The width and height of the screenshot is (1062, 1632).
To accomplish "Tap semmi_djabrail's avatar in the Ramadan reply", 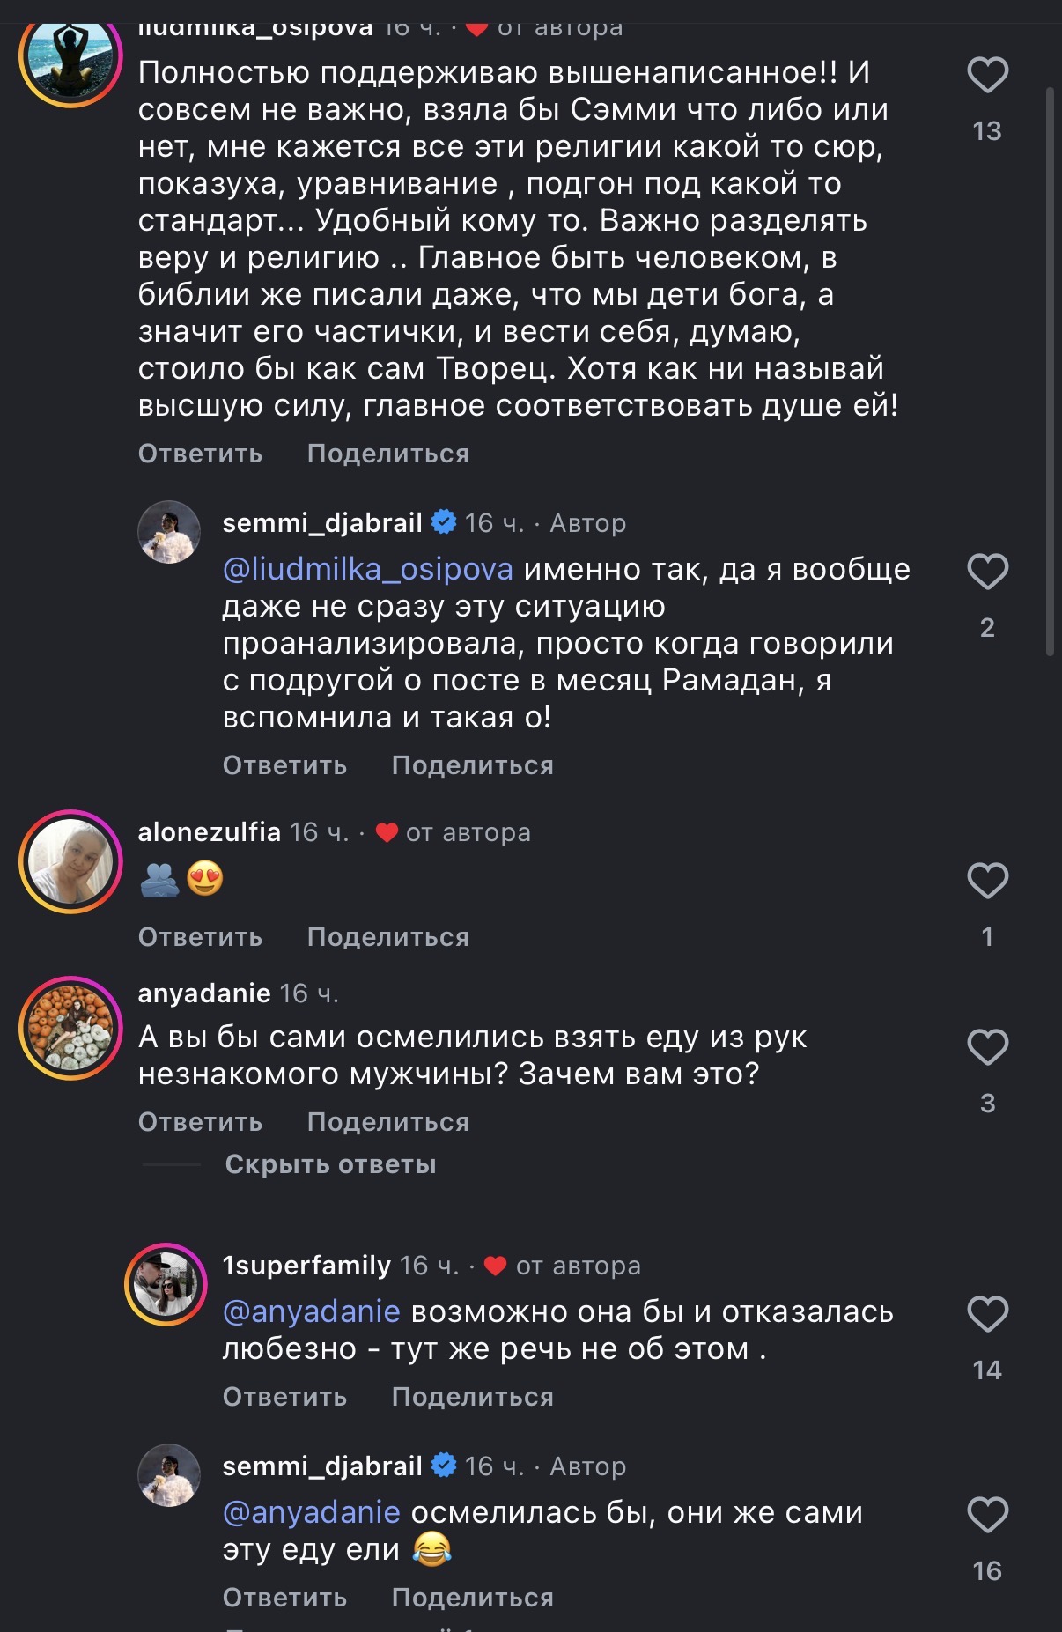I will click(169, 532).
